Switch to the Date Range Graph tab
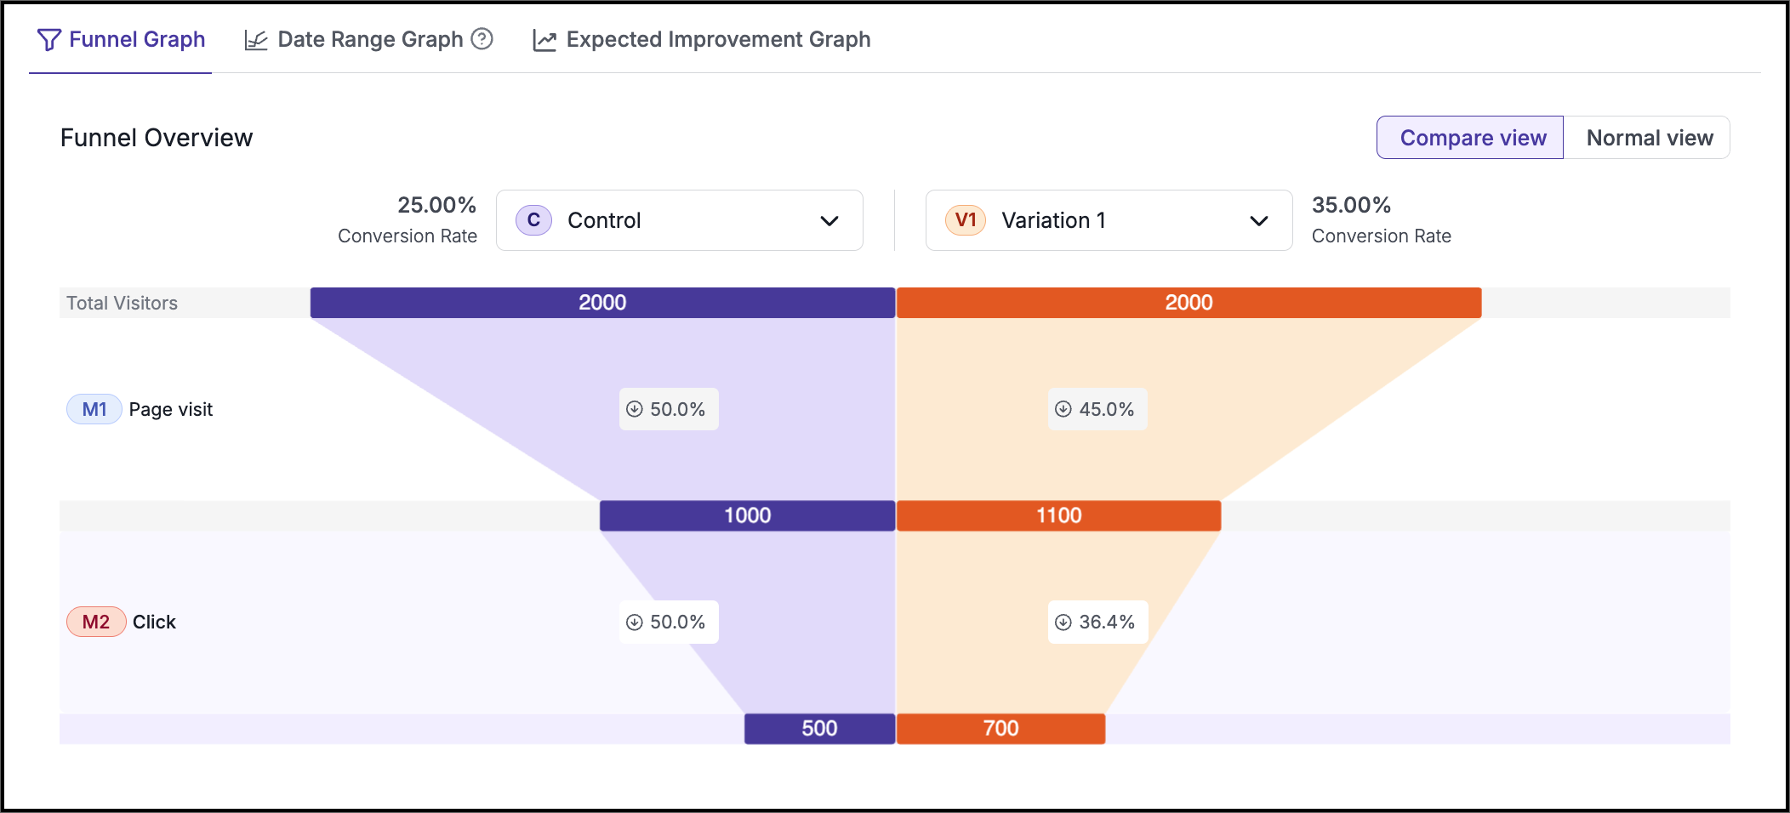Screen dimensions: 1790x813 click(369, 40)
